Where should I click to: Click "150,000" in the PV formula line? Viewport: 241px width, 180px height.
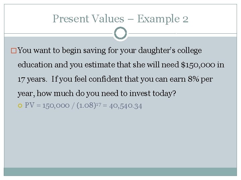click(x=56, y=106)
